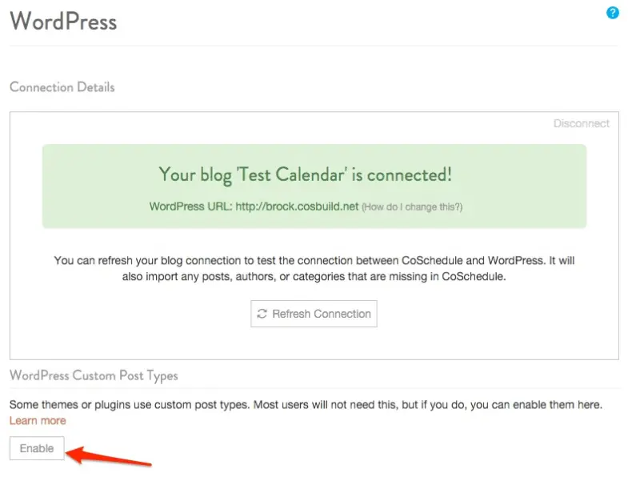Follow the Learn more link

click(x=38, y=420)
